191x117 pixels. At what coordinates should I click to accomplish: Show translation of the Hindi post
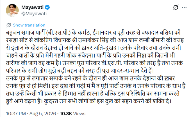[x=29, y=25]
